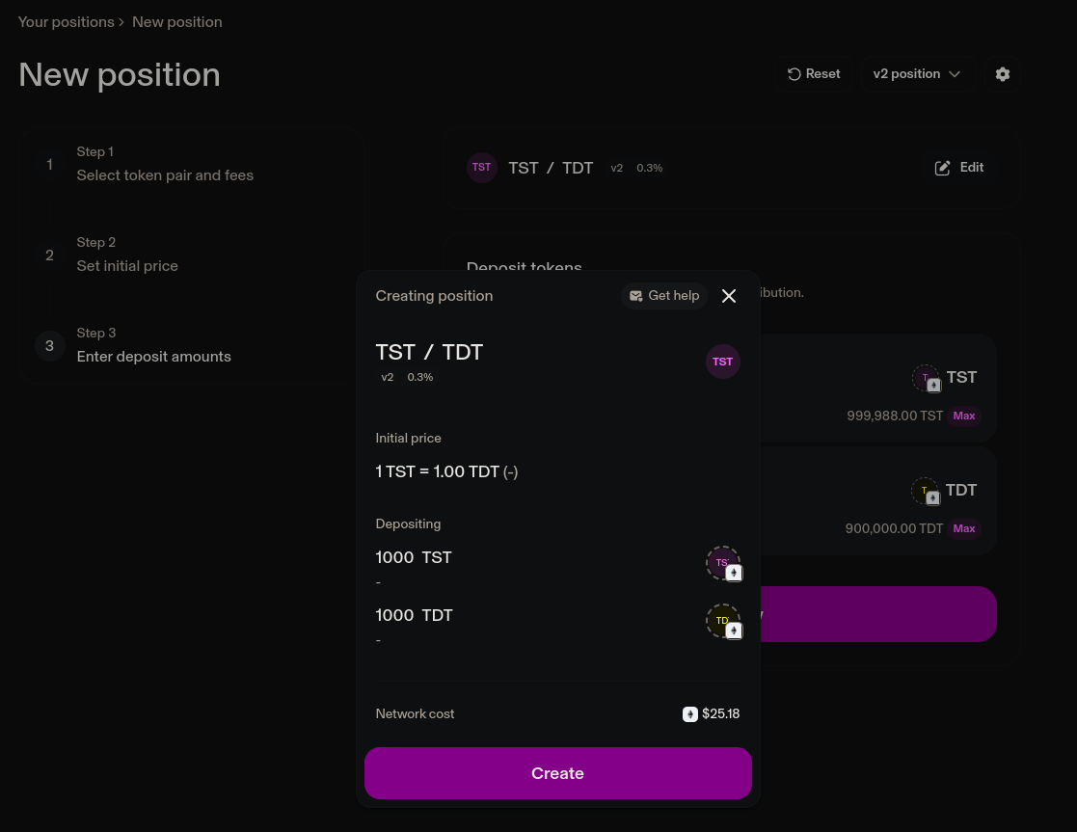Click the v2 badge in the dialog

click(x=388, y=377)
